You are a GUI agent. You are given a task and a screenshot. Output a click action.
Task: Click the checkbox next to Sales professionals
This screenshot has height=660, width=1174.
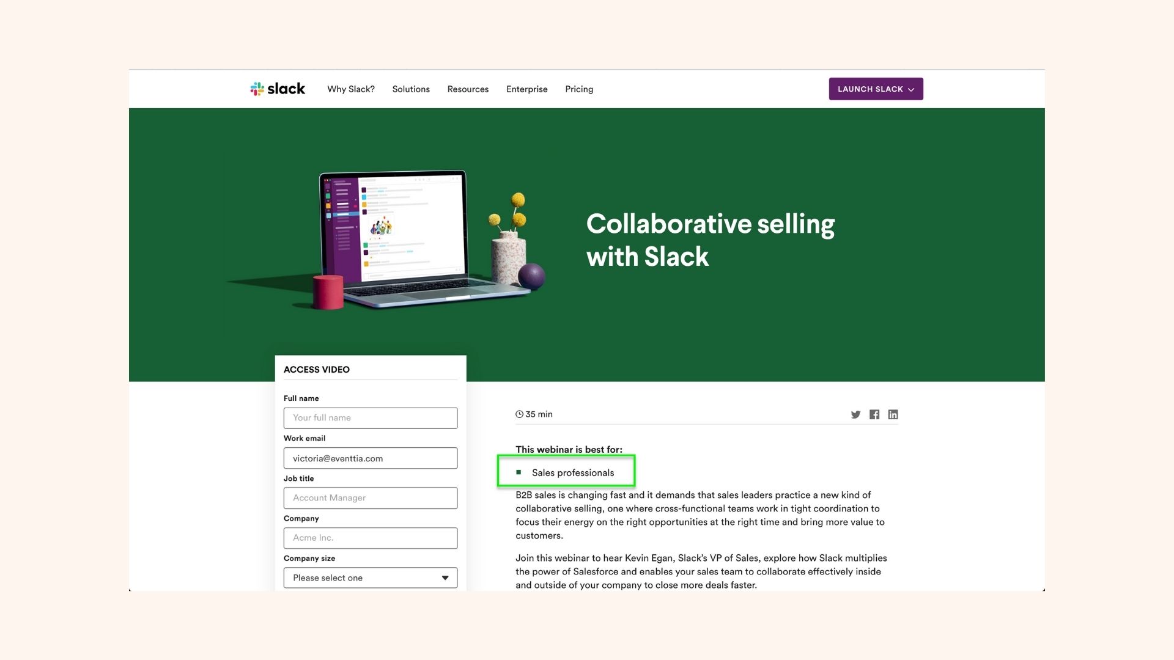click(x=519, y=472)
